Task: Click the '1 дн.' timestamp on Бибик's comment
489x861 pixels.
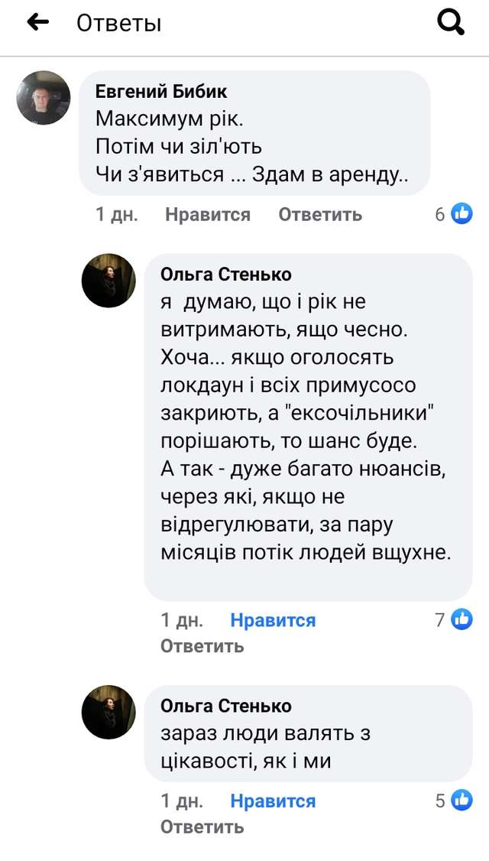Action: (117, 215)
